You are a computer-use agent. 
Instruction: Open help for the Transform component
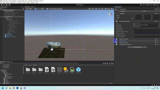click(155, 13)
